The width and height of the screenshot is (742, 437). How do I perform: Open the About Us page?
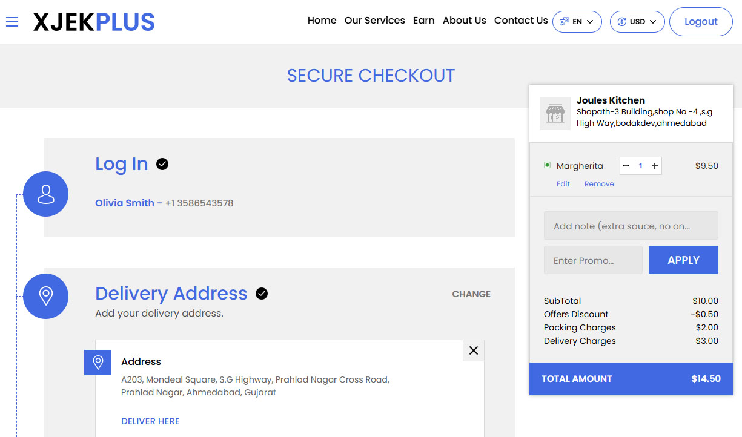464,20
